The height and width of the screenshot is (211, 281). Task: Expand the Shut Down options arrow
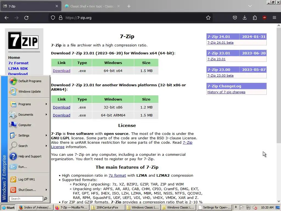tap(46, 190)
